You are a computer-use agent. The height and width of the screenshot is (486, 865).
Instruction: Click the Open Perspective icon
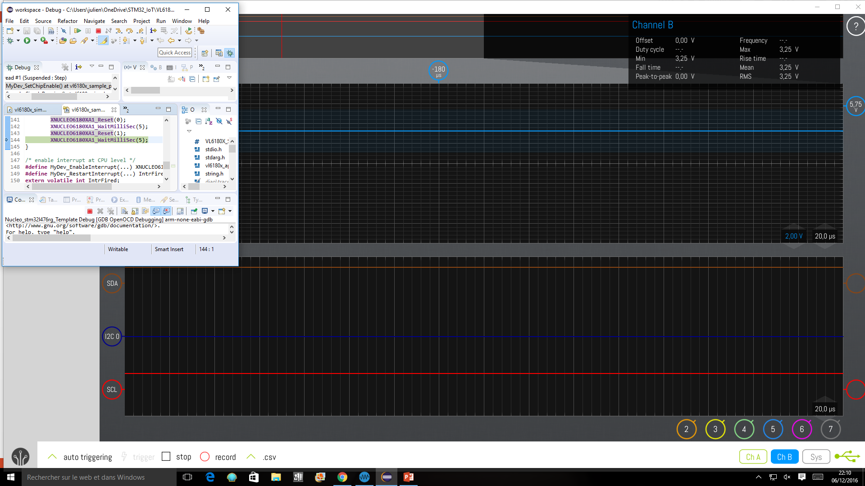[205, 53]
